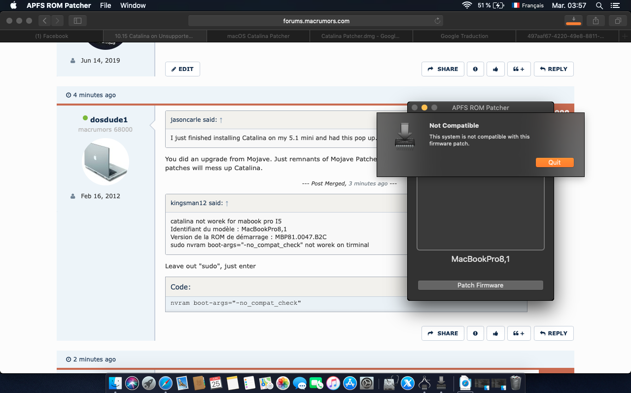Switch to the Catalina Patcher.dmg tab

(361, 36)
